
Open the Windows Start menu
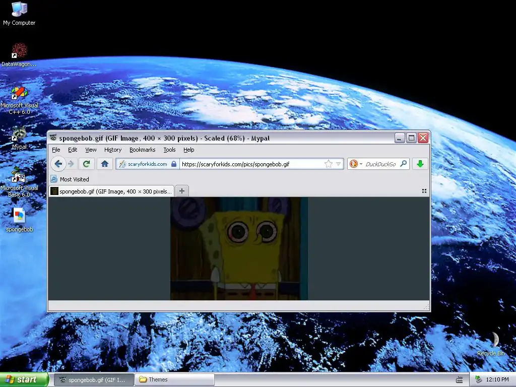tap(24, 379)
